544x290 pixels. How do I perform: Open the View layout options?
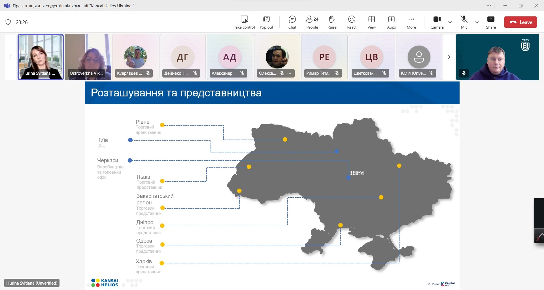[x=371, y=22]
